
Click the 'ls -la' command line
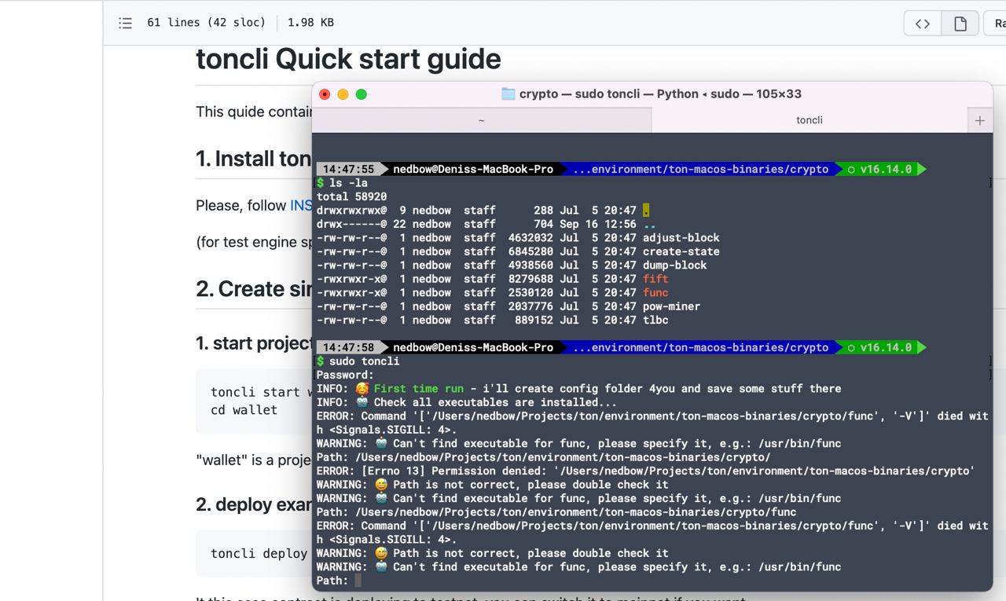click(348, 183)
